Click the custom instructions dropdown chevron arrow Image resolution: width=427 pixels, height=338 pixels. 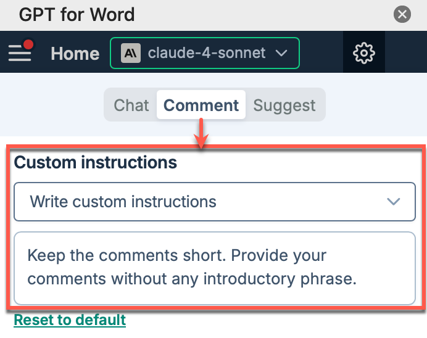pos(393,202)
